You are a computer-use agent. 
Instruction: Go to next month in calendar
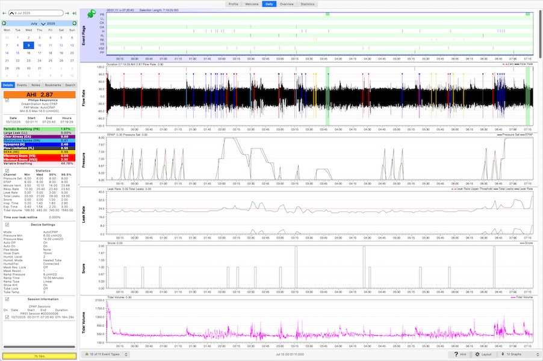[74, 23]
